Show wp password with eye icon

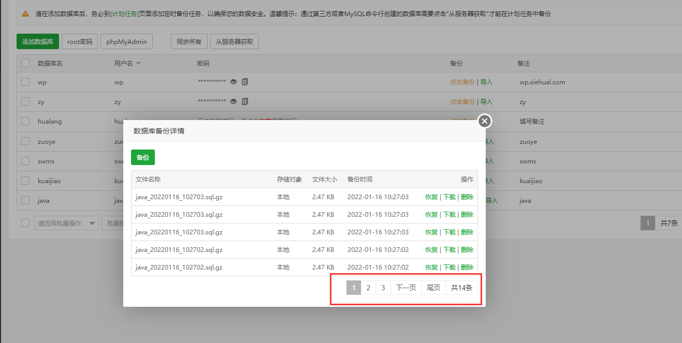pos(234,82)
